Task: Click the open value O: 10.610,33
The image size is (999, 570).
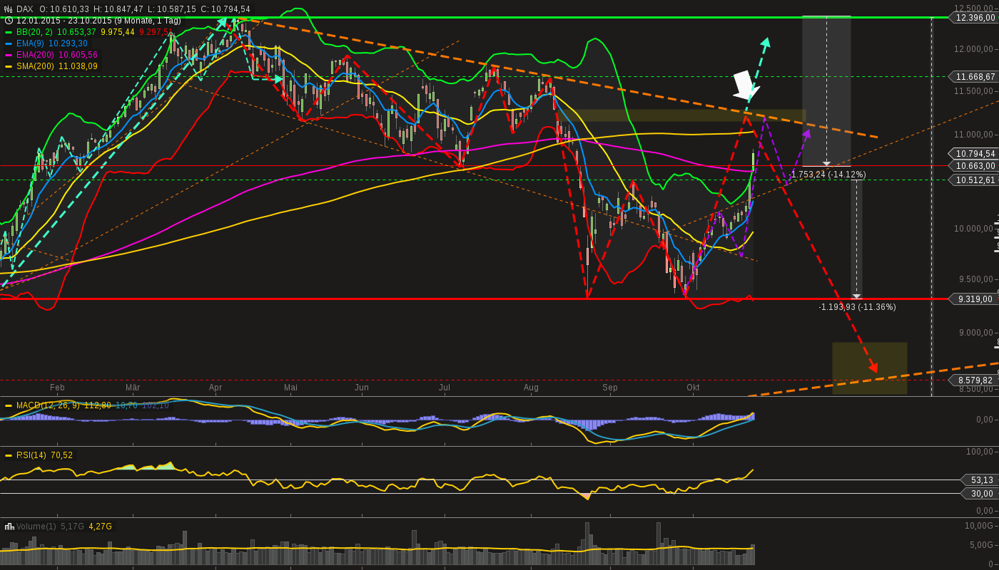Action: [64, 9]
